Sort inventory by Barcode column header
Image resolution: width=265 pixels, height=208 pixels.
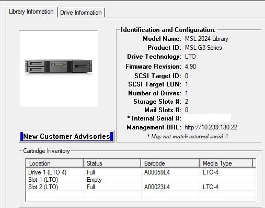170,163
